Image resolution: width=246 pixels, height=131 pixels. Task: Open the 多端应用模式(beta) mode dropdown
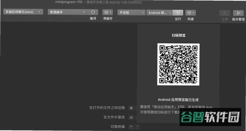click(x=23, y=12)
